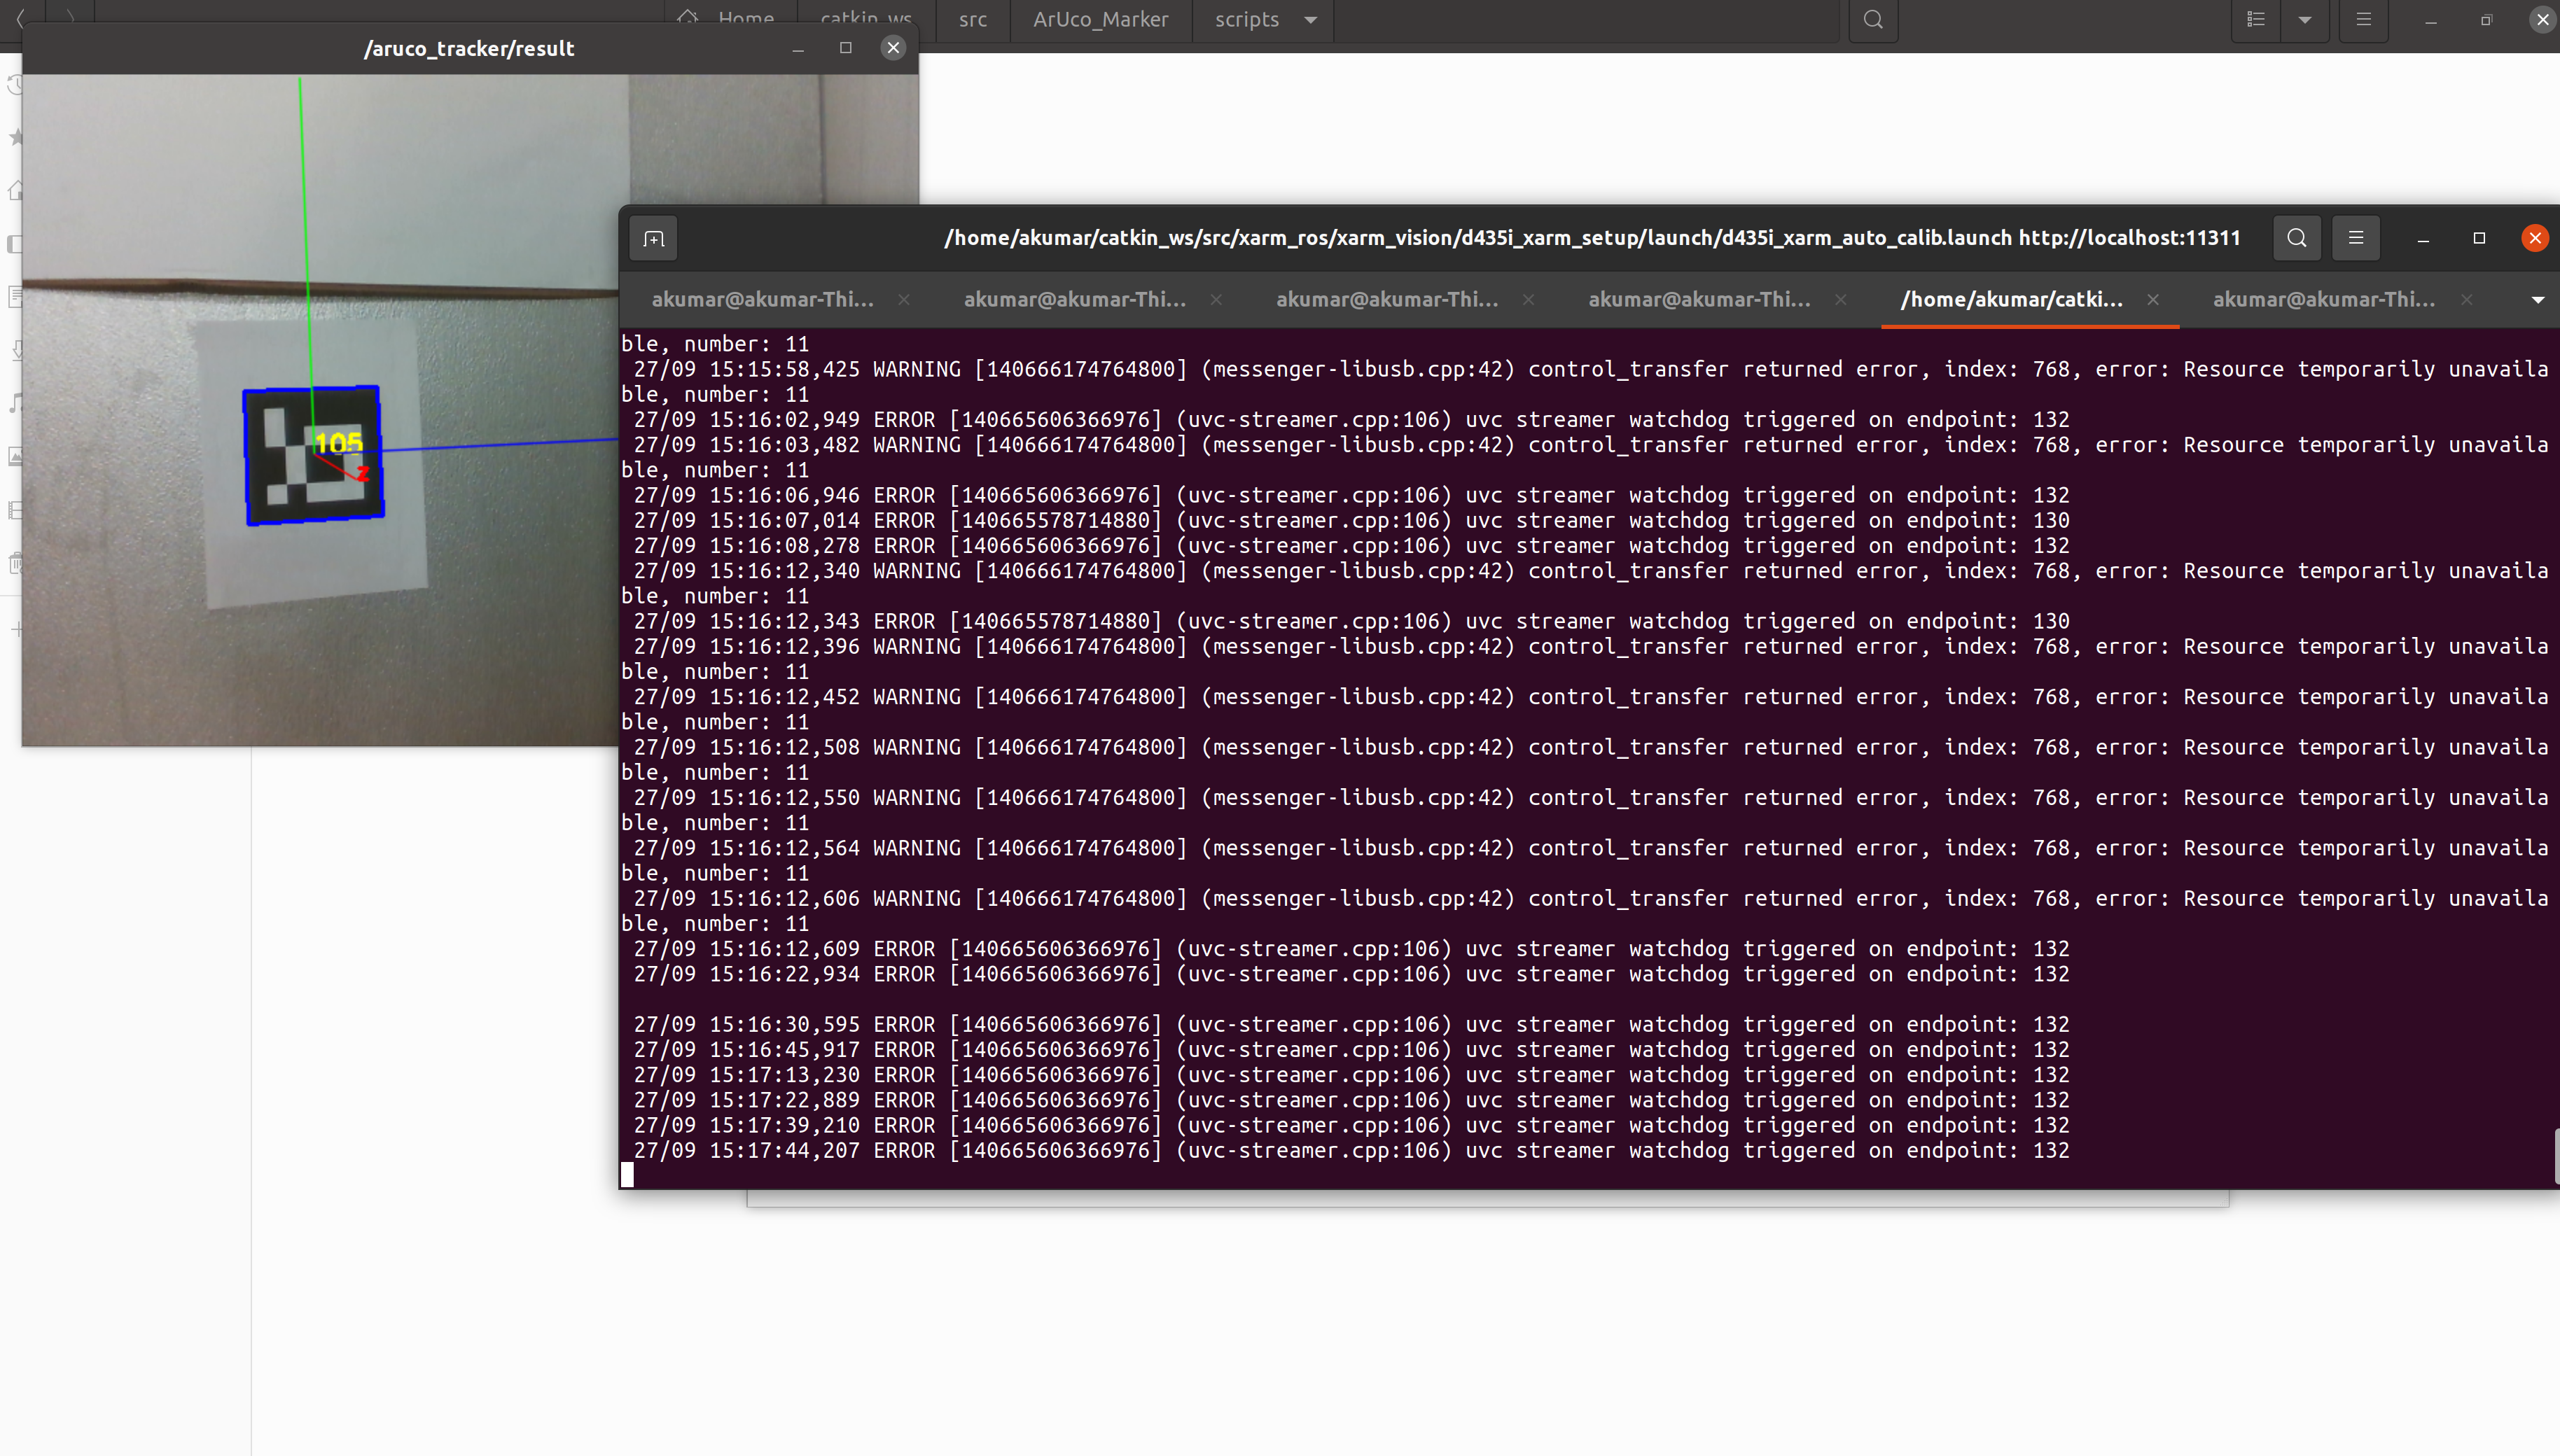Viewport: 2560px width, 1456px height.
Task: Close the first akumar terminal tab
Action: click(904, 299)
